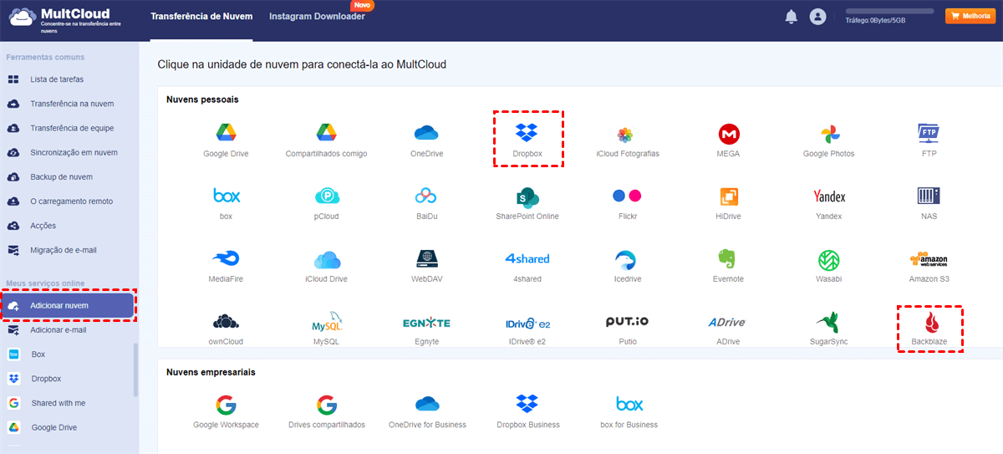Image resolution: width=1003 pixels, height=454 pixels.
Task: Click the traffic usage progress bar
Action: click(x=889, y=11)
